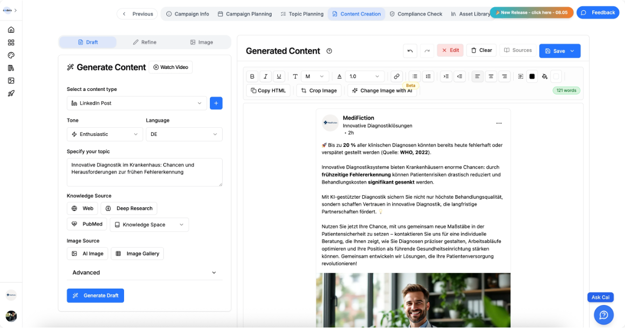Open the black text color swatch
Screen dimensions: 625x328
532,76
